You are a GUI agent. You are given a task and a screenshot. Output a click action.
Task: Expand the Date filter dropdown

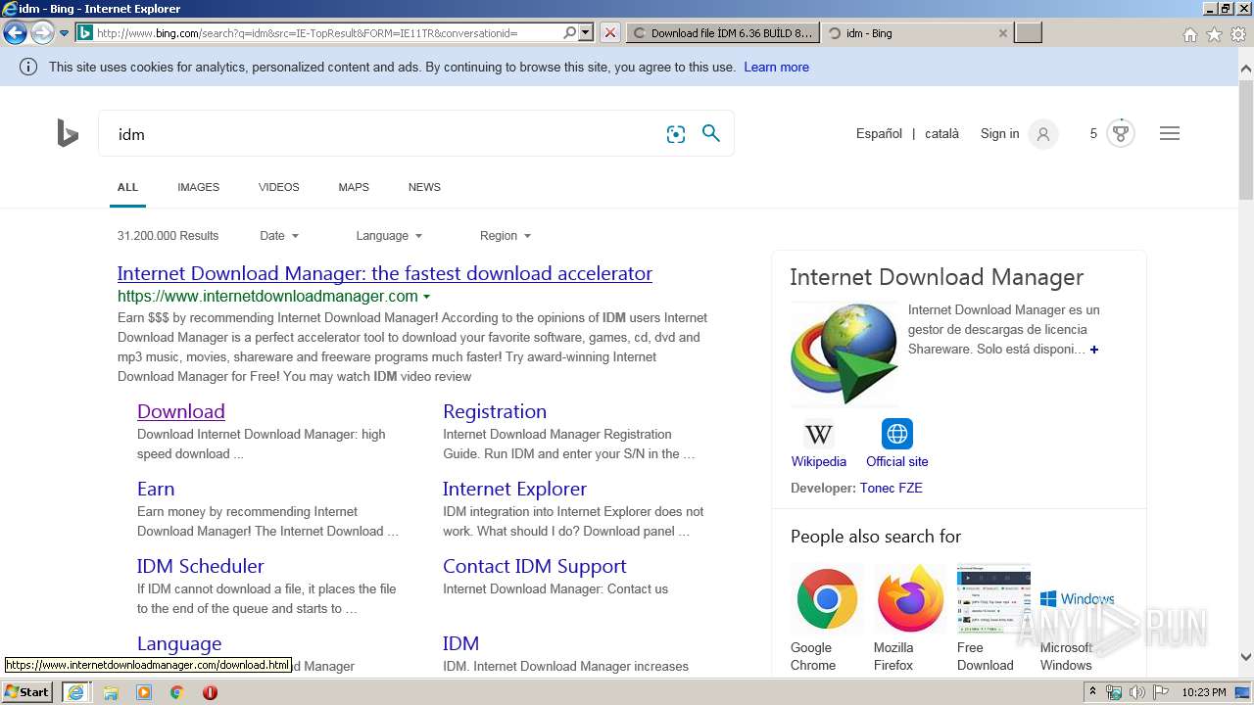tap(279, 236)
